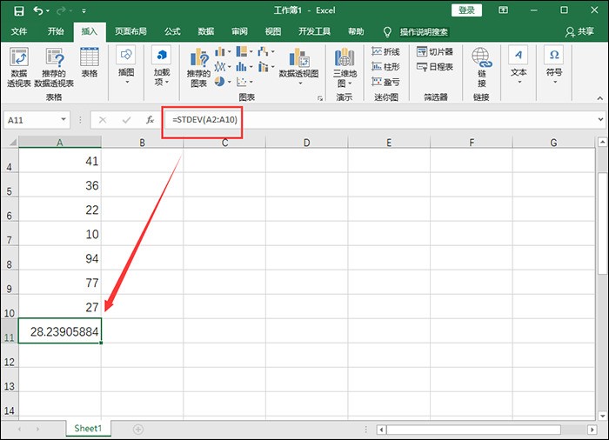The image size is (609, 440).
Task: Switch to the 公式 ribbon tab
Action: [x=172, y=31]
